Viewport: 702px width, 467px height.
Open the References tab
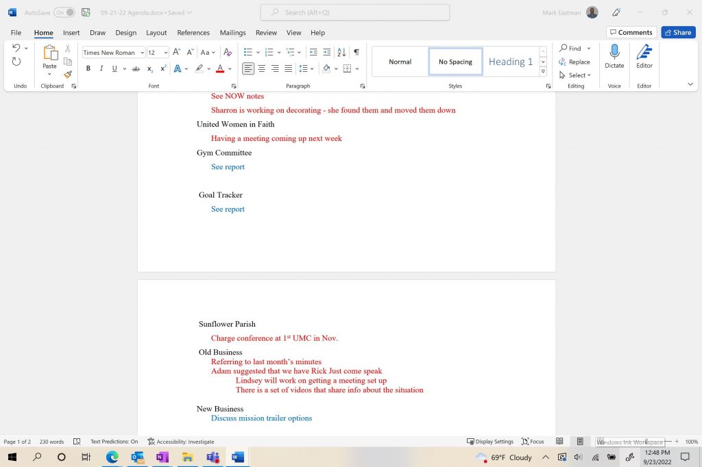pos(193,32)
